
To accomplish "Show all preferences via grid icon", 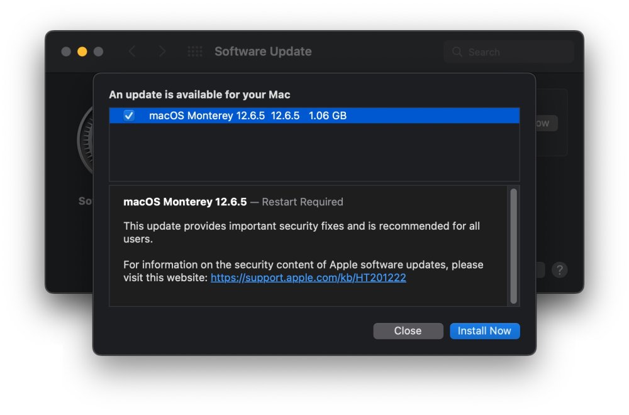I will click(x=195, y=51).
